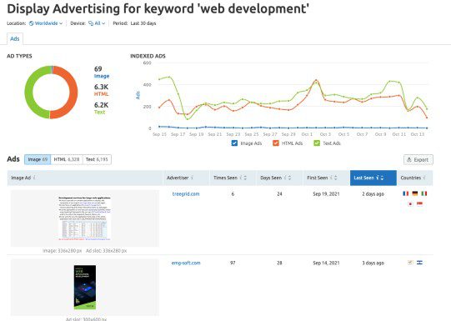Open the Worldwide location dropdown
The height and width of the screenshot is (321, 451).
pos(46,23)
